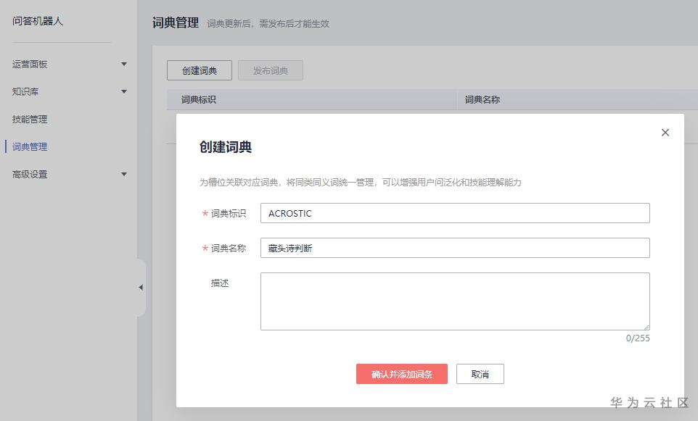This screenshot has height=421, width=698.
Task: Focus the 词典标识 field containing ACROSTIC
Action: tap(455, 213)
